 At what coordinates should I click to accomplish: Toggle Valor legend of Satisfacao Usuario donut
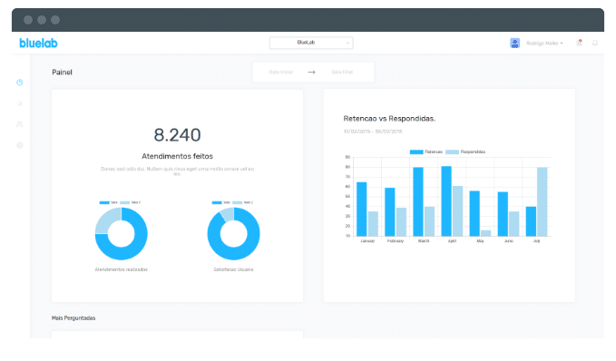click(221, 202)
